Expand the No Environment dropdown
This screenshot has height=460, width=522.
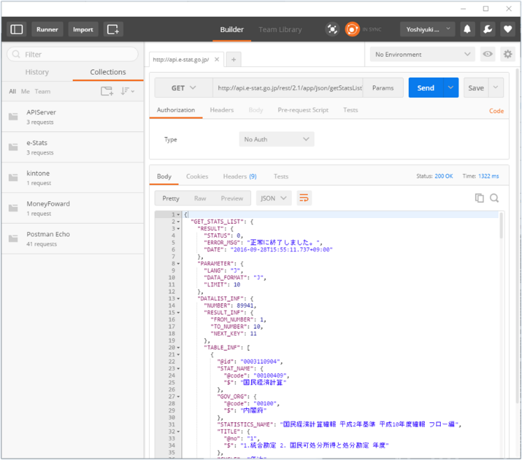pos(423,55)
